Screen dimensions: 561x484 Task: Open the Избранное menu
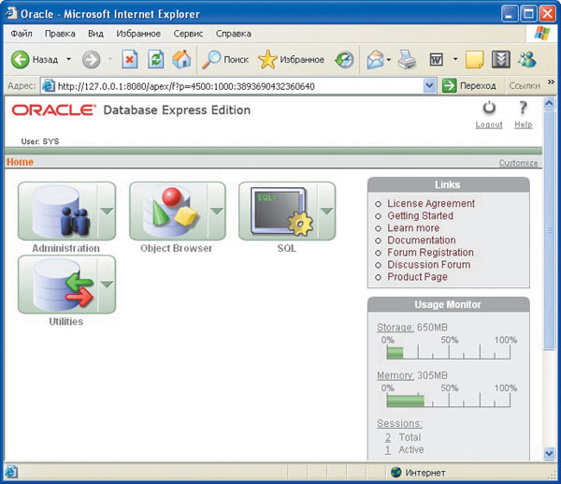[x=138, y=34]
